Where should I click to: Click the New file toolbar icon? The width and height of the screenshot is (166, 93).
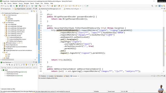[x=2, y=6]
